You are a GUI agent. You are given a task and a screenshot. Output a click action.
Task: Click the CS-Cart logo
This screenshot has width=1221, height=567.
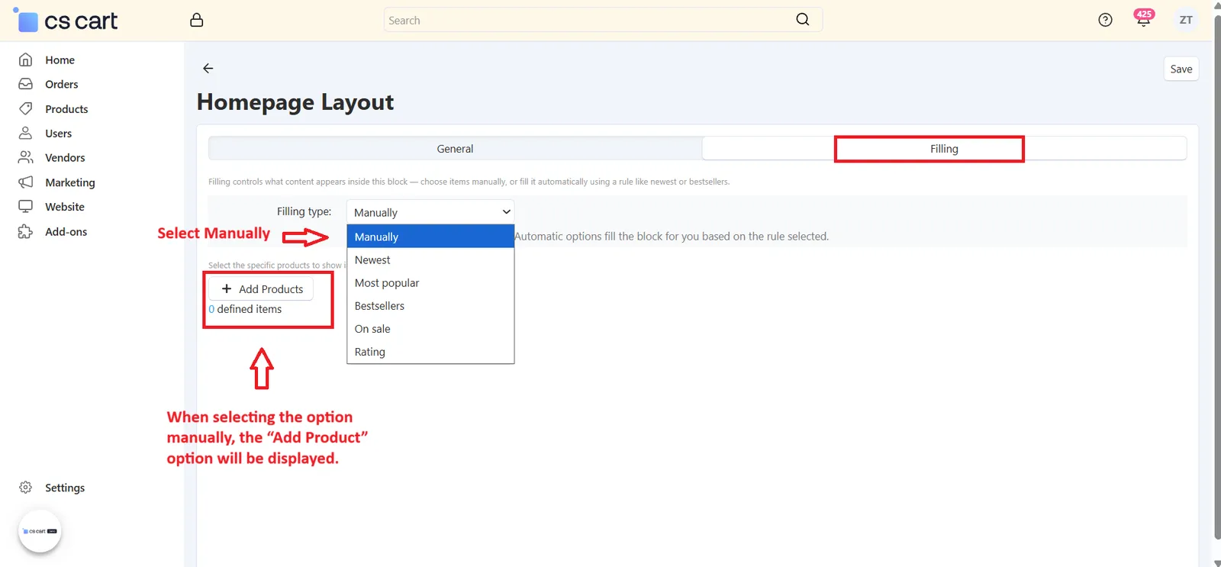pos(66,21)
